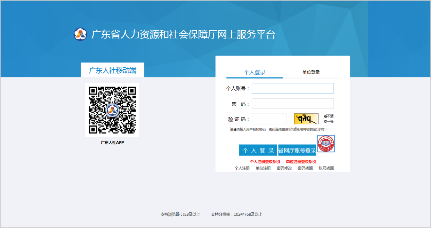Image resolution: width=431 pixels, height=228 pixels.
Task: Click the 密码修改 link
Action: pos(284,168)
